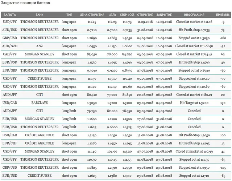Click the БАНК column header
This screenshot has height=181, width=232.
click(x=40, y=15)
